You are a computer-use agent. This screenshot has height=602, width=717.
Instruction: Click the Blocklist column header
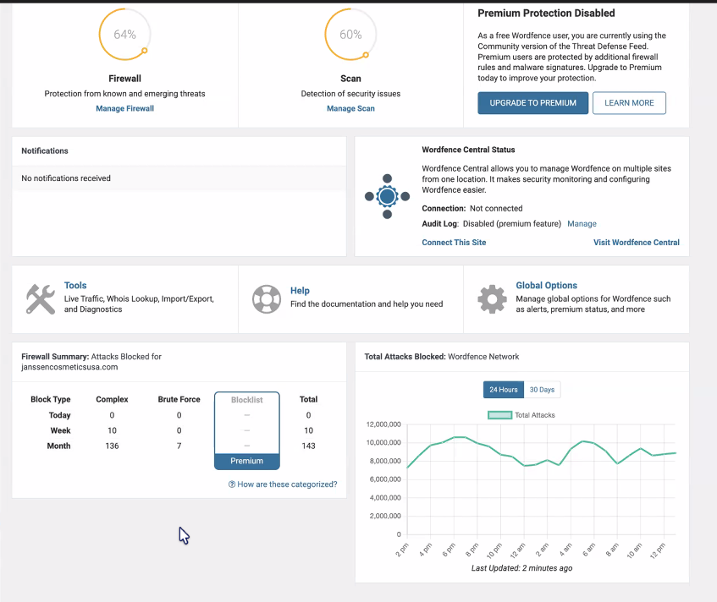(247, 400)
